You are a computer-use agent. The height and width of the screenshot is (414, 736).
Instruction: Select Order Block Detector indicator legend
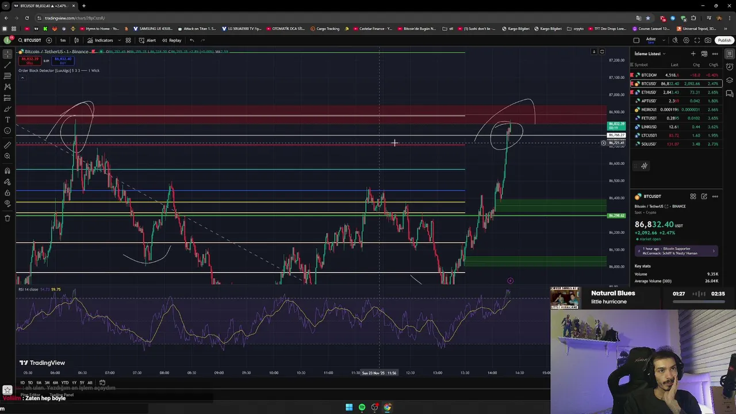[x=59, y=70]
